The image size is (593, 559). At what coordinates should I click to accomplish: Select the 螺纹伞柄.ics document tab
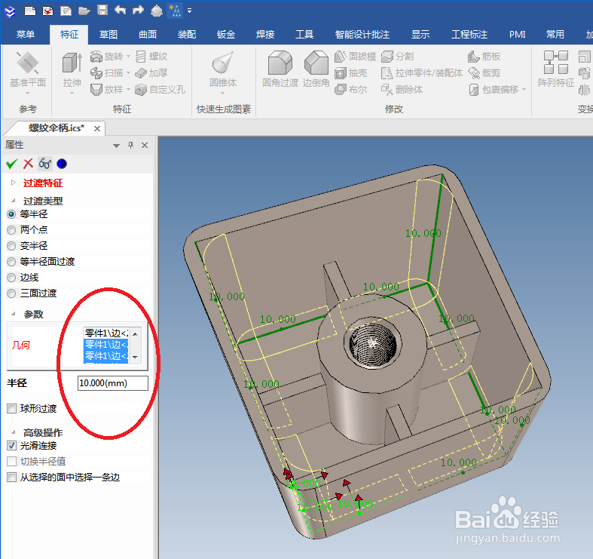click(x=57, y=128)
